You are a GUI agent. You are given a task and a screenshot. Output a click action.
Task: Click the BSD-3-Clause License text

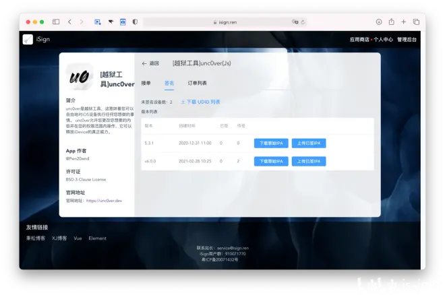click(86, 180)
